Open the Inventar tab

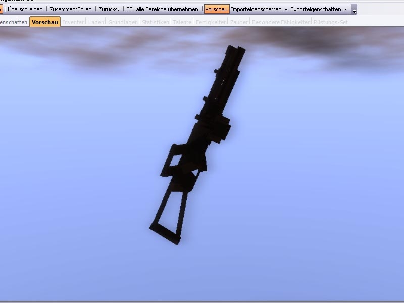click(74, 22)
